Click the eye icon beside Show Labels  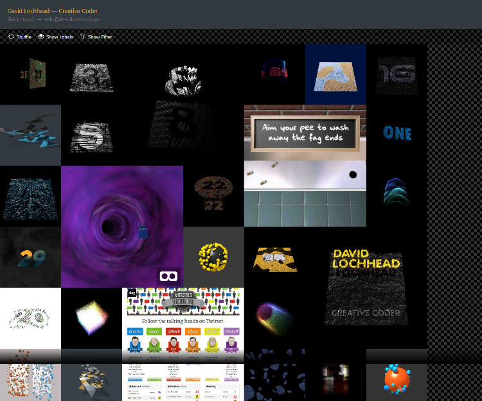click(x=41, y=37)
